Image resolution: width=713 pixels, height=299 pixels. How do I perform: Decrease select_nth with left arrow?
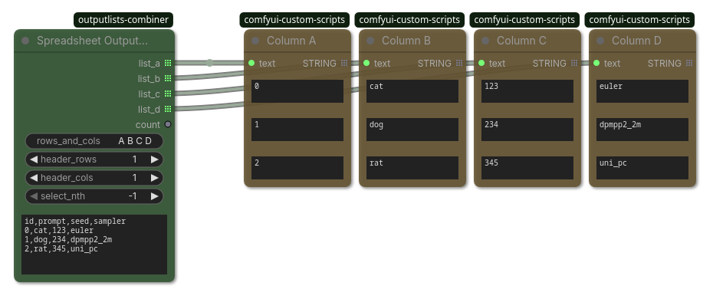click(34, 196)
